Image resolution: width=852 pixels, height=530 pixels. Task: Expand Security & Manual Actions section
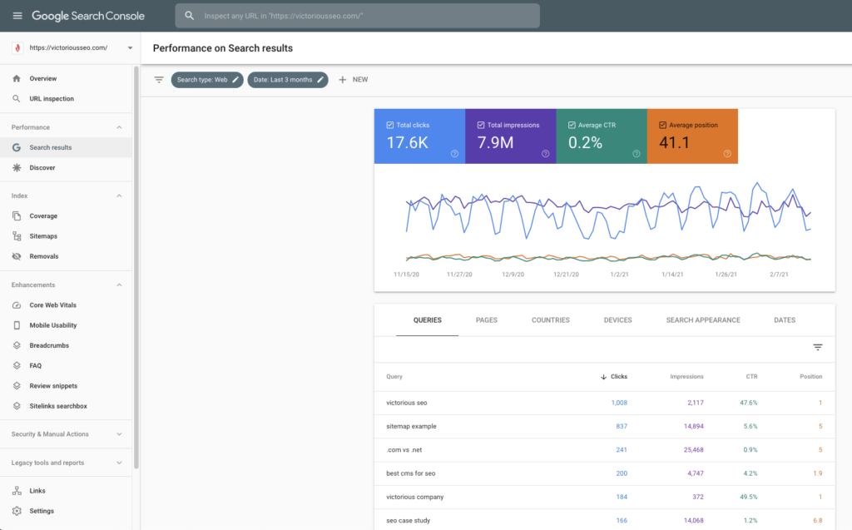[x=119, y=434]
